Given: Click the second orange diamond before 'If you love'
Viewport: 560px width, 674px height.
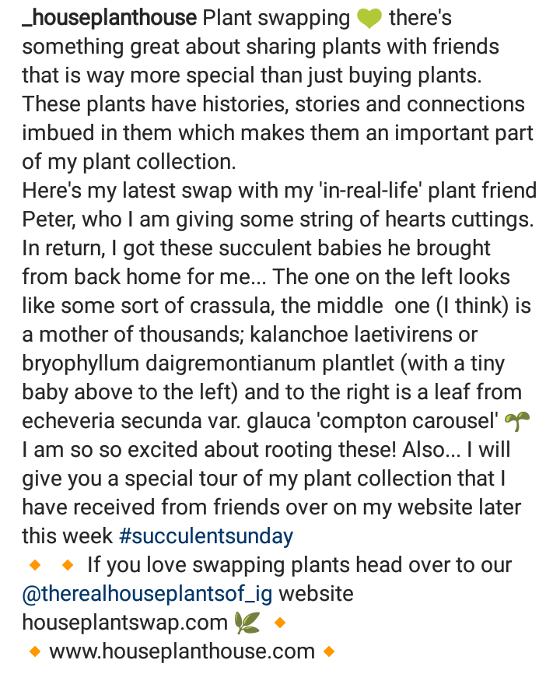Looking at the screenshot, I should (67, 565).
